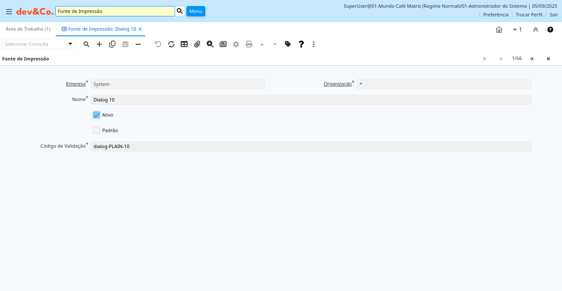The width and height of the screenshot is (562, 291).
Task: Switch to Área de Trabalho tab
Action: tap(28, 29)
